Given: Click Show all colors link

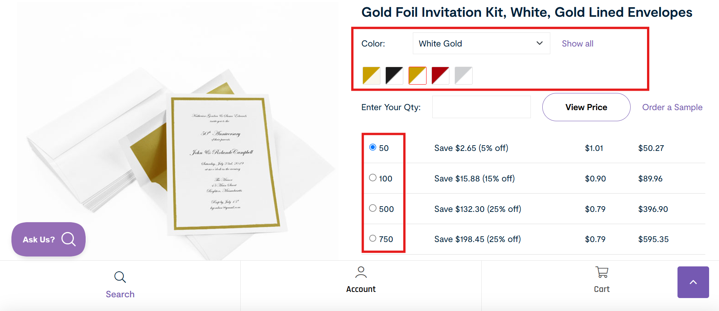Looking at the screenshot, I should coord(577,43).
